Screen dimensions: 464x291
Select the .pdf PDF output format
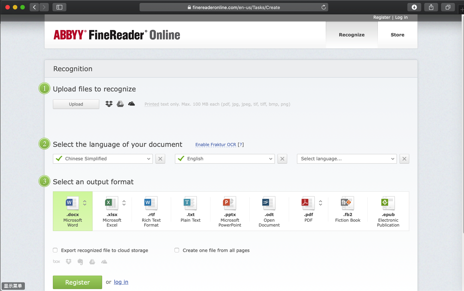[x=309, y=211]
